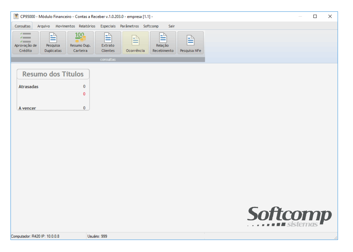Open the Movimentos menu
The width and height of the screenshot is (353, 252).
coord(65,26)
